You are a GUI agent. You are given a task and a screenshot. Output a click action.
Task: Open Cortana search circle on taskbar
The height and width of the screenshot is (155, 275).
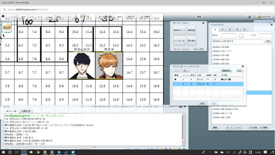coord(10,152)
